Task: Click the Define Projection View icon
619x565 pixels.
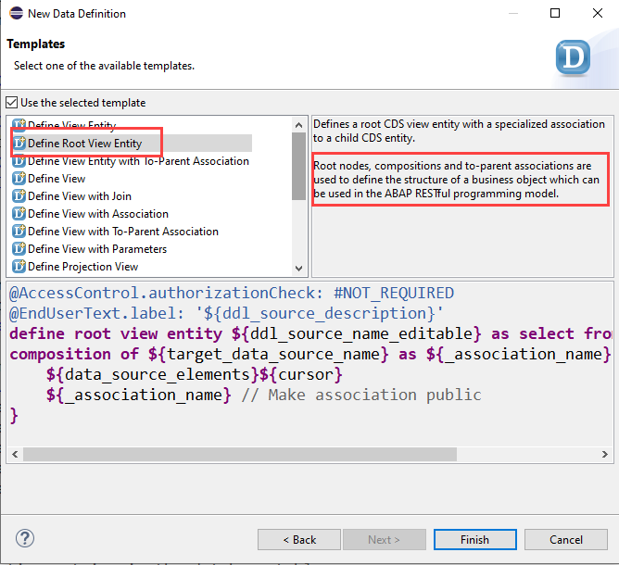Action: pyautogui.click(x=19, y=267)
